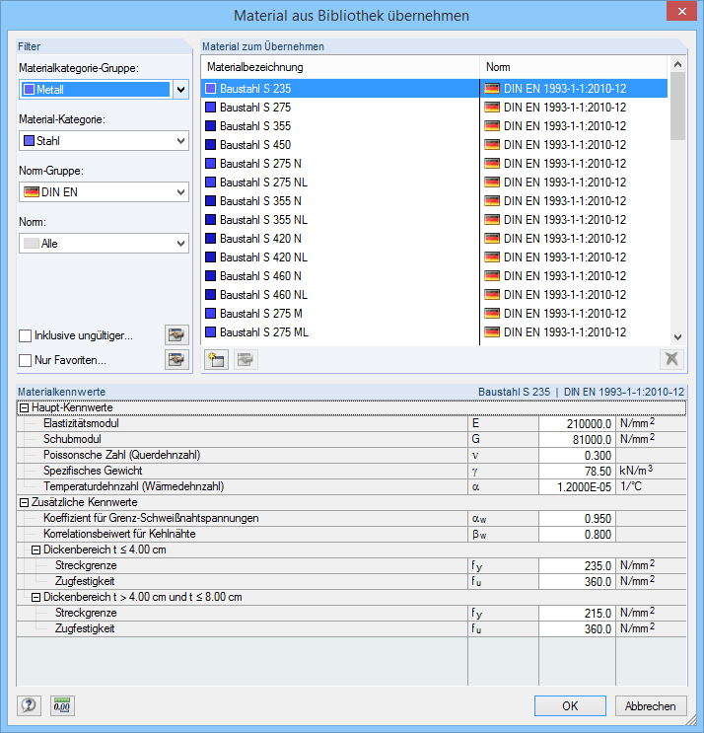Click the German flag in the Baustahl S 275 N row
The image size is (704, 733).
click(492, 163)
